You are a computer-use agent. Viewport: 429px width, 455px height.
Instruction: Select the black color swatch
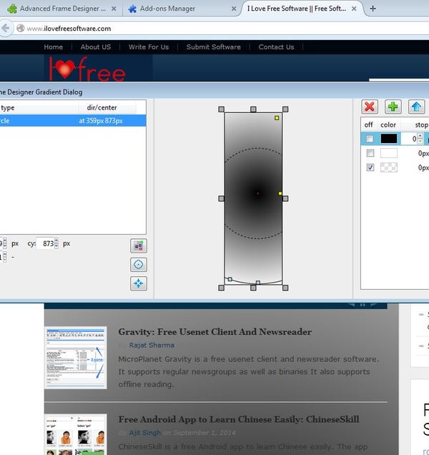click(x=388, y=139)
